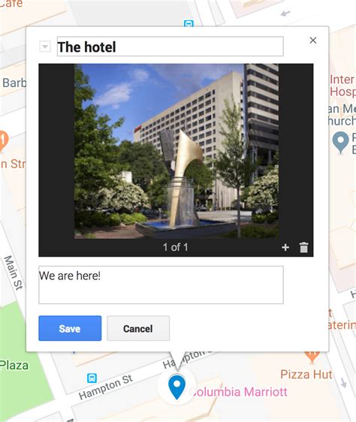Viewport: 356px width, 422px height.
Task: Click the bus stop icon above the popup
Action: coord(189,23)
